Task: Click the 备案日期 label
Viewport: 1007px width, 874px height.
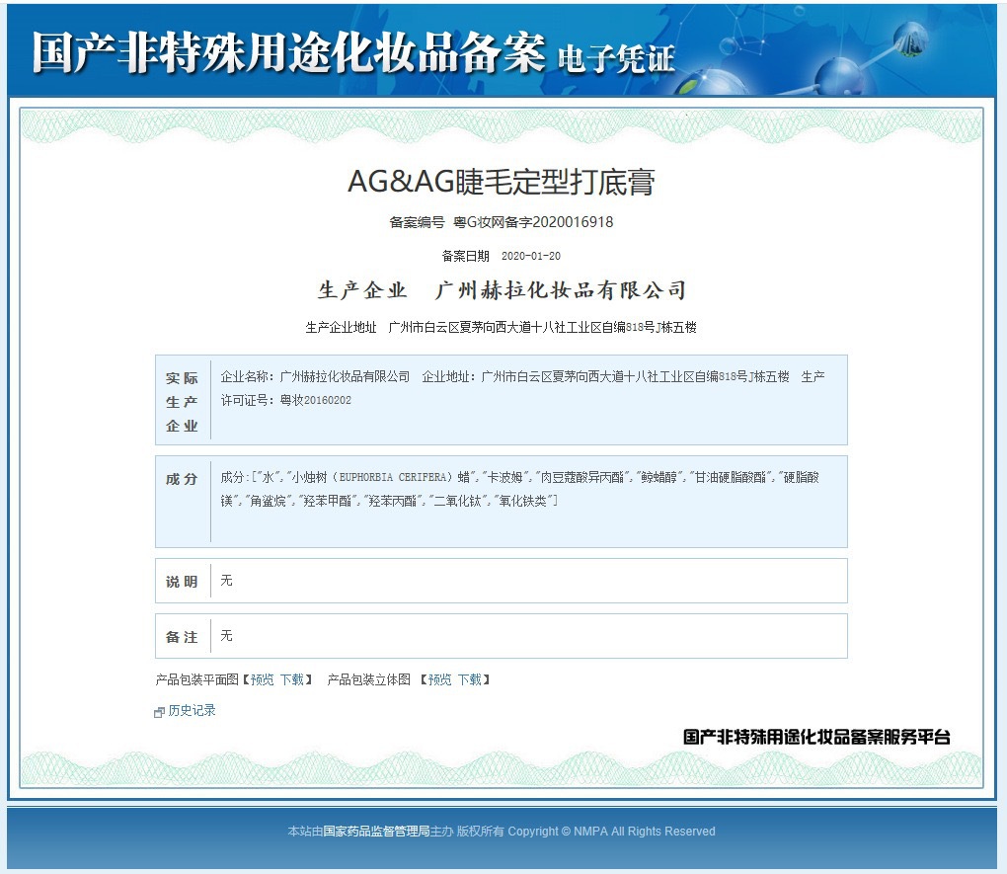Action: (466, 256)
